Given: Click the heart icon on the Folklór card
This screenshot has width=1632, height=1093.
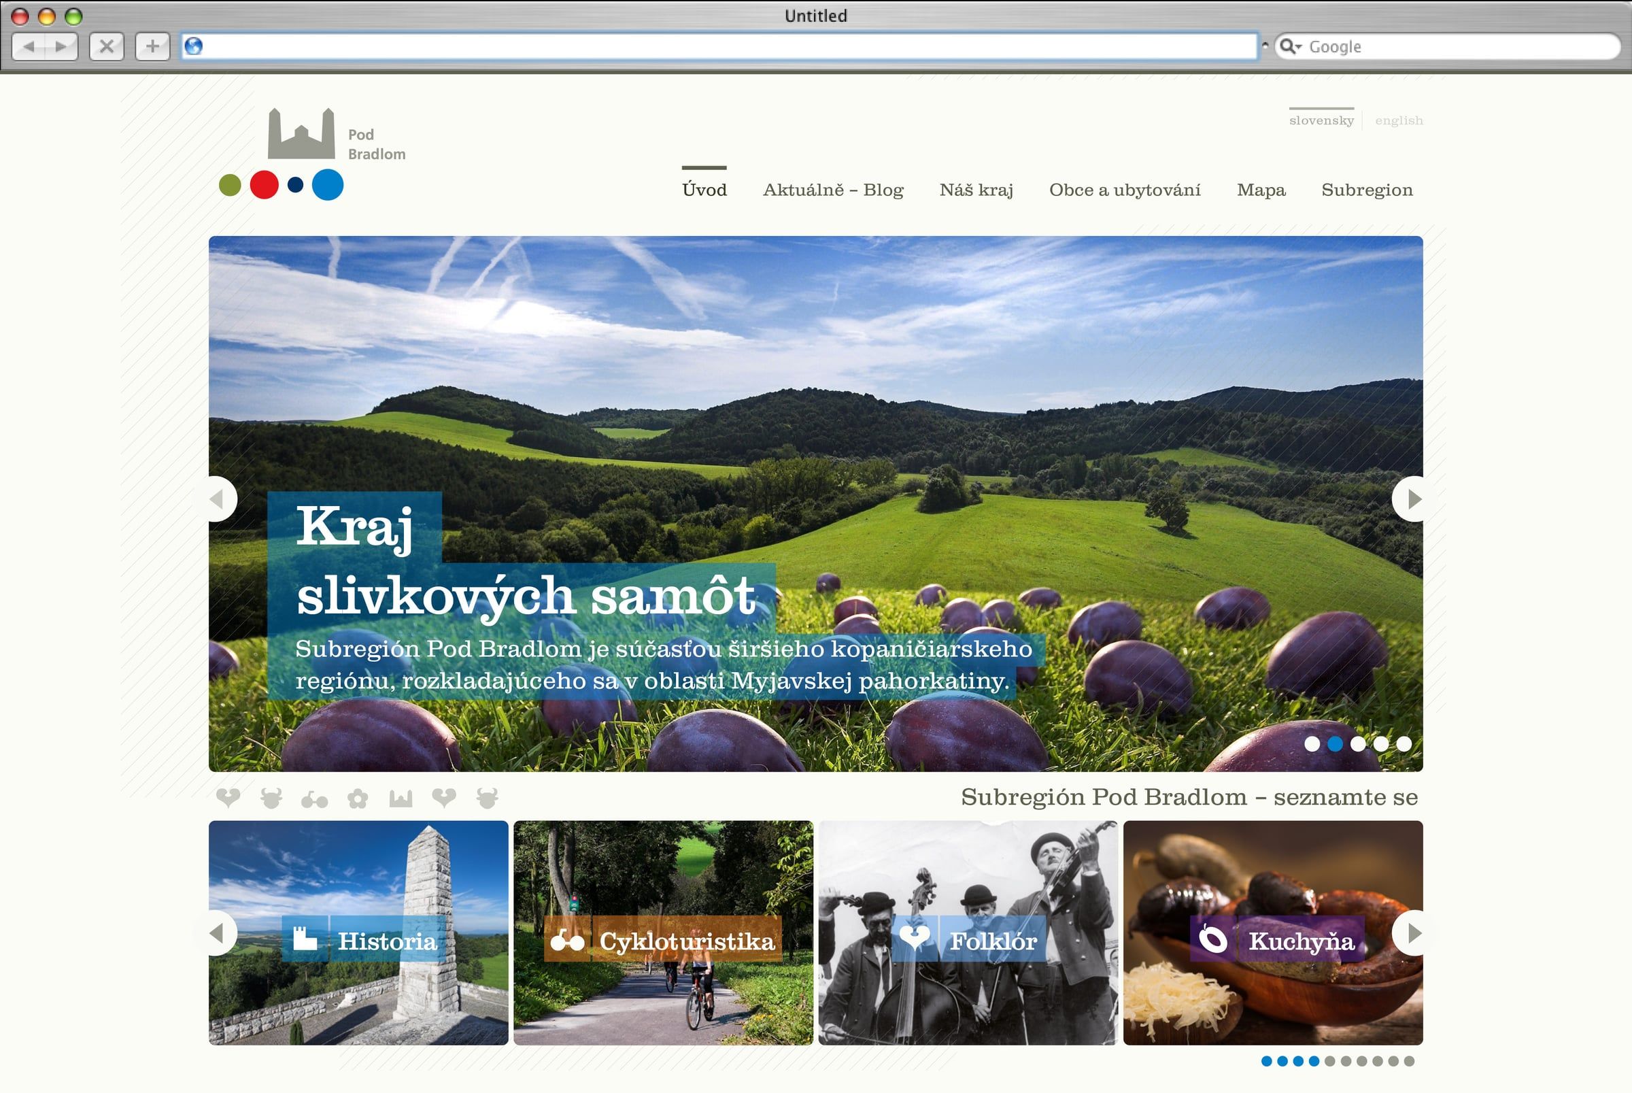Looking at the screenshot, I should click(914, 938).
